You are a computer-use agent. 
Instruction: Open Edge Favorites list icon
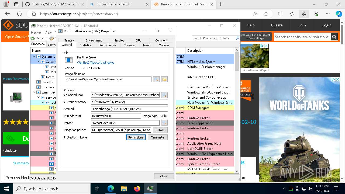pyautogui.click(x=292, y=14)
